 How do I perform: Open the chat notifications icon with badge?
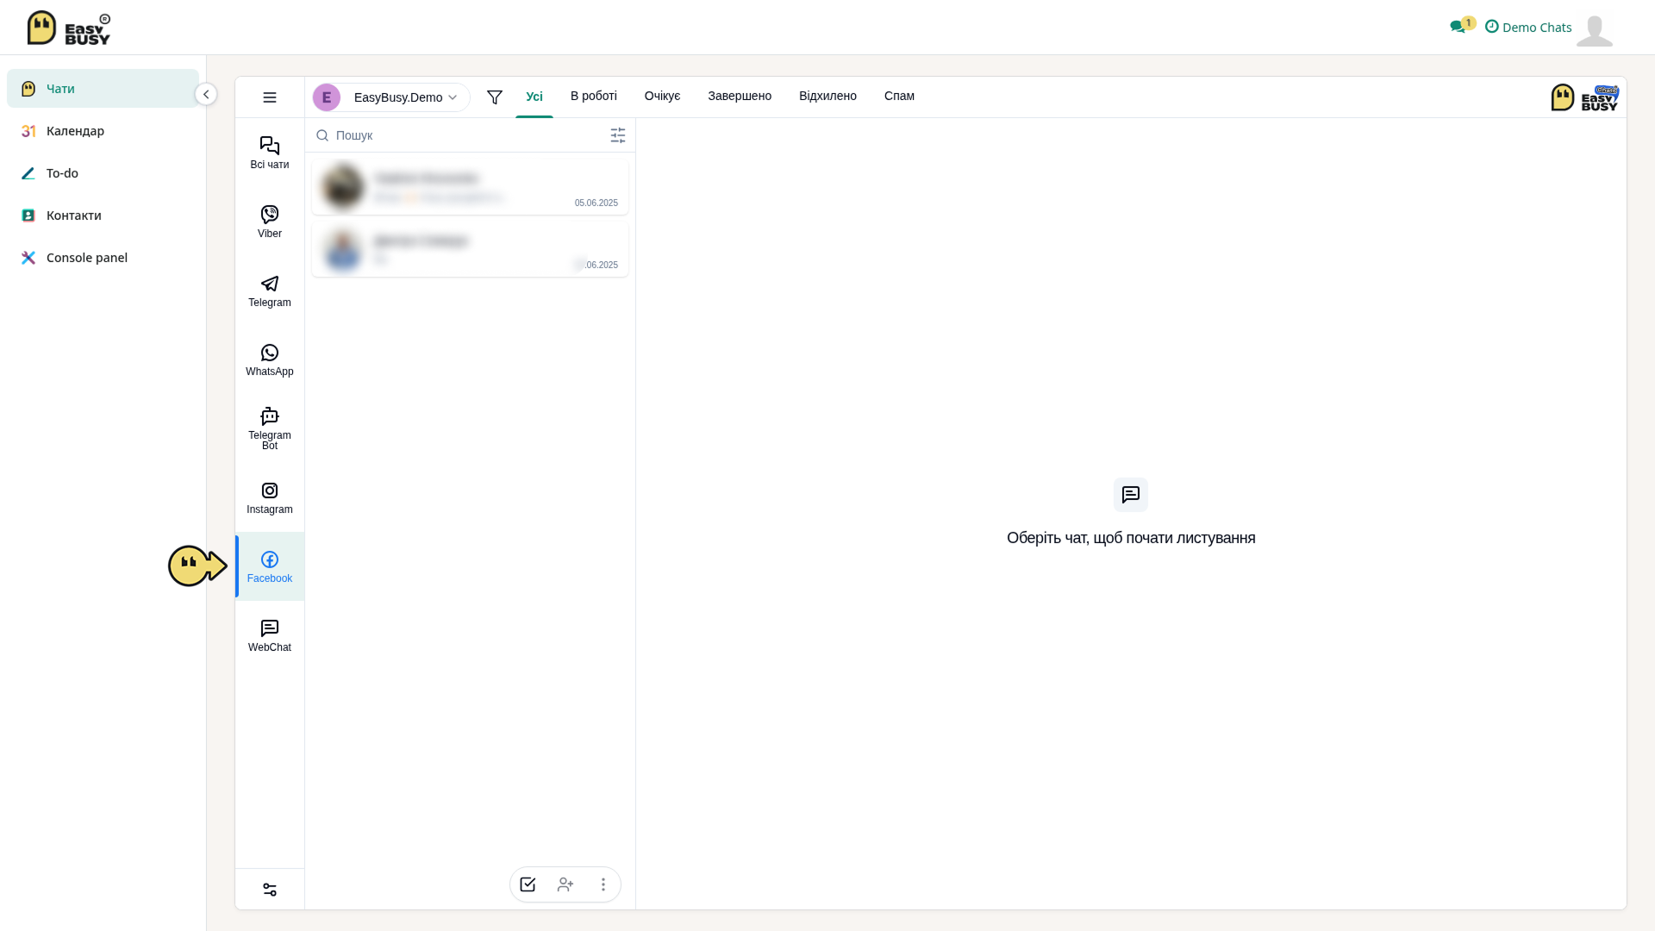pos(1462,26)
